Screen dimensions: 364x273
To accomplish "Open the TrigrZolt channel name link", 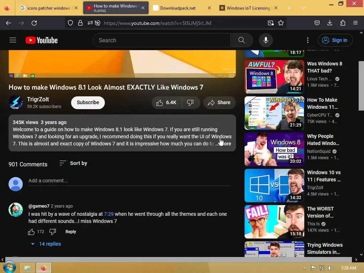I will (38, 100).
